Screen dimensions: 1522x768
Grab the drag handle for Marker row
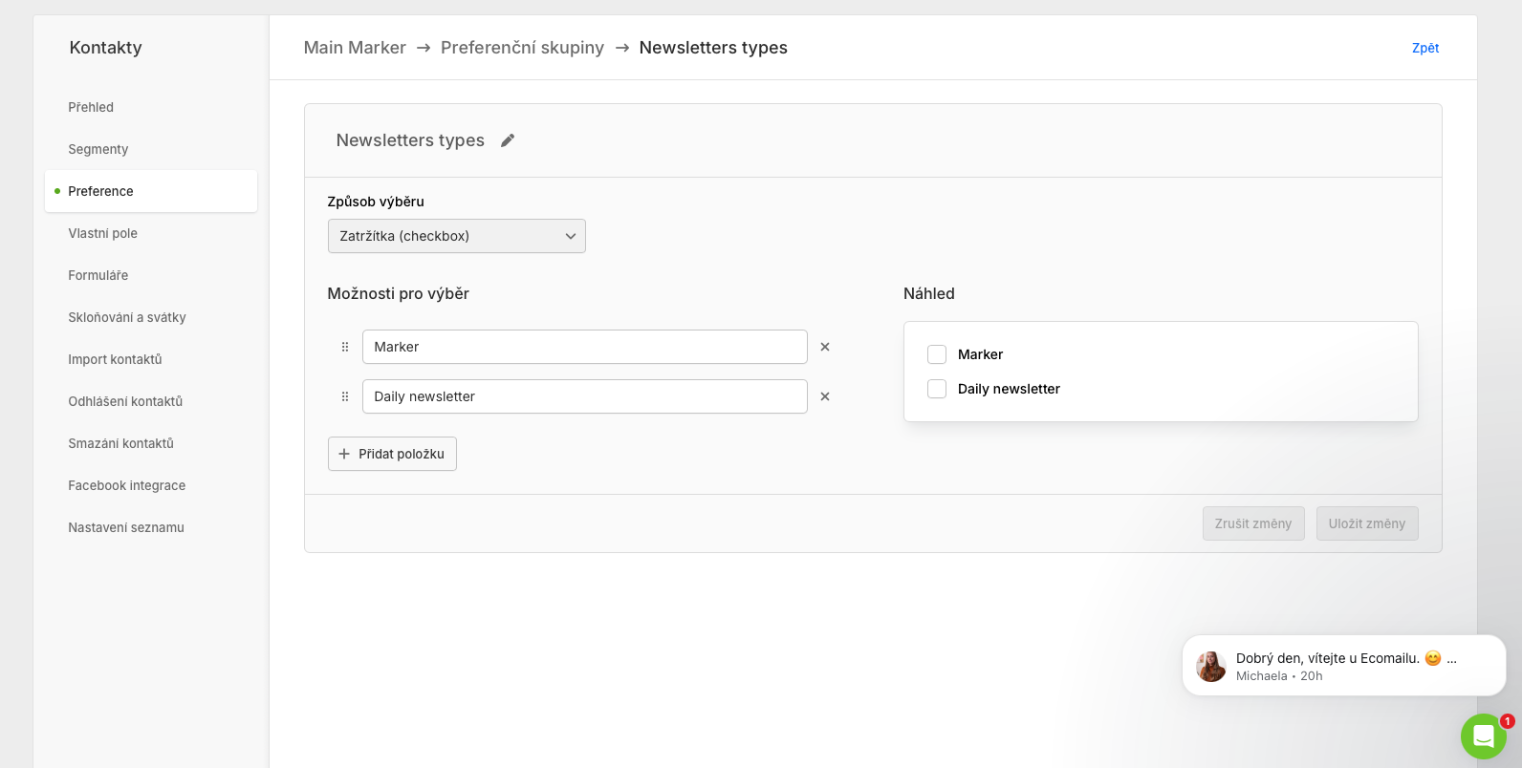[x=345, y=347]
